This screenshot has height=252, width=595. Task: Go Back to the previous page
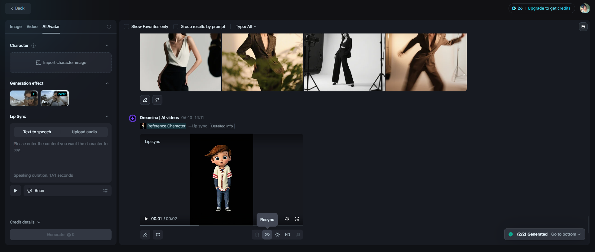(18, 8)
